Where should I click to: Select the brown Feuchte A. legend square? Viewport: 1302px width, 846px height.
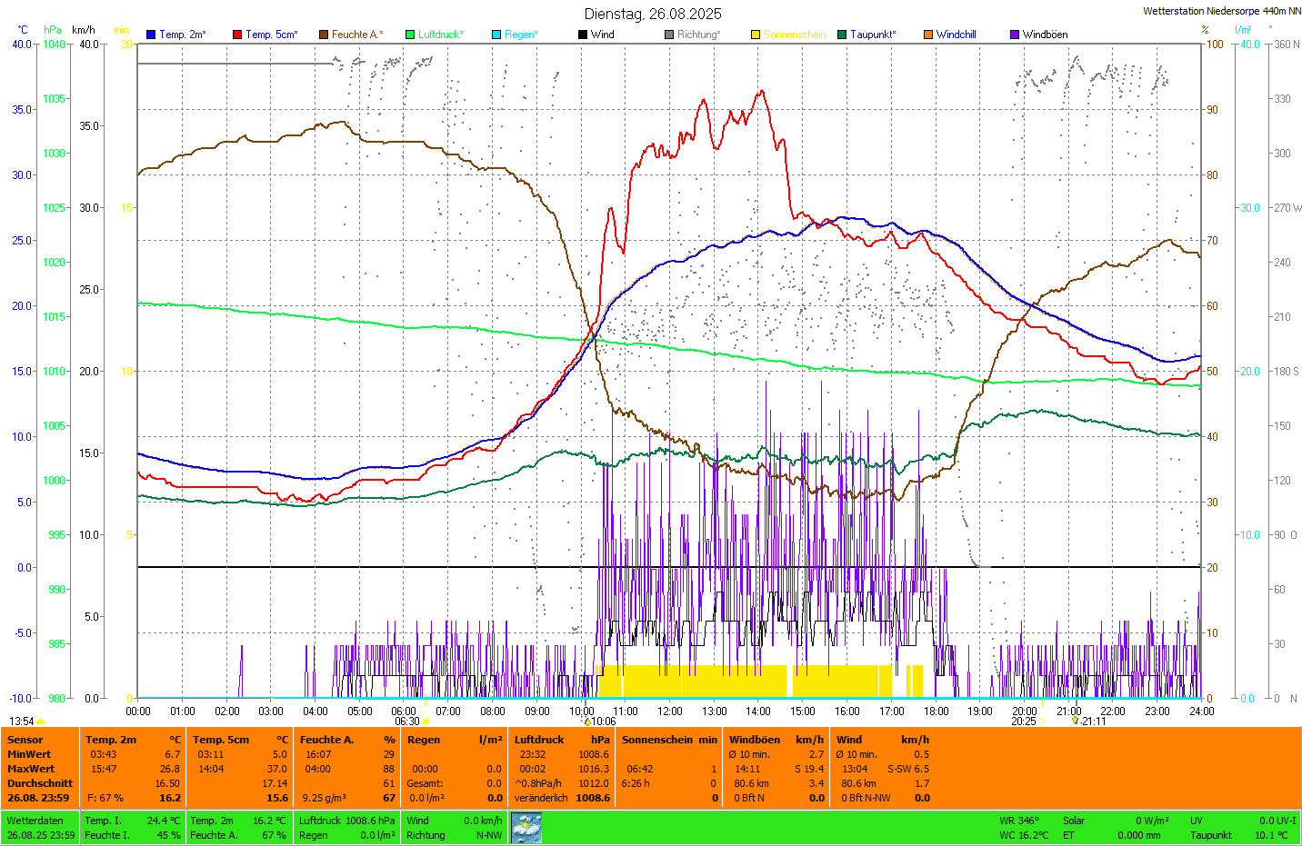(x=324, y=35)
